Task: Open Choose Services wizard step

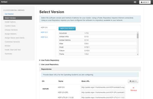Action: [11, 30]
